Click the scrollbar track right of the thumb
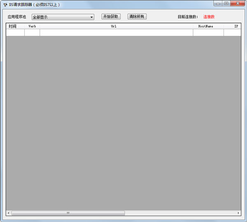The image size is (247, 222). click(x=180, y=213)
